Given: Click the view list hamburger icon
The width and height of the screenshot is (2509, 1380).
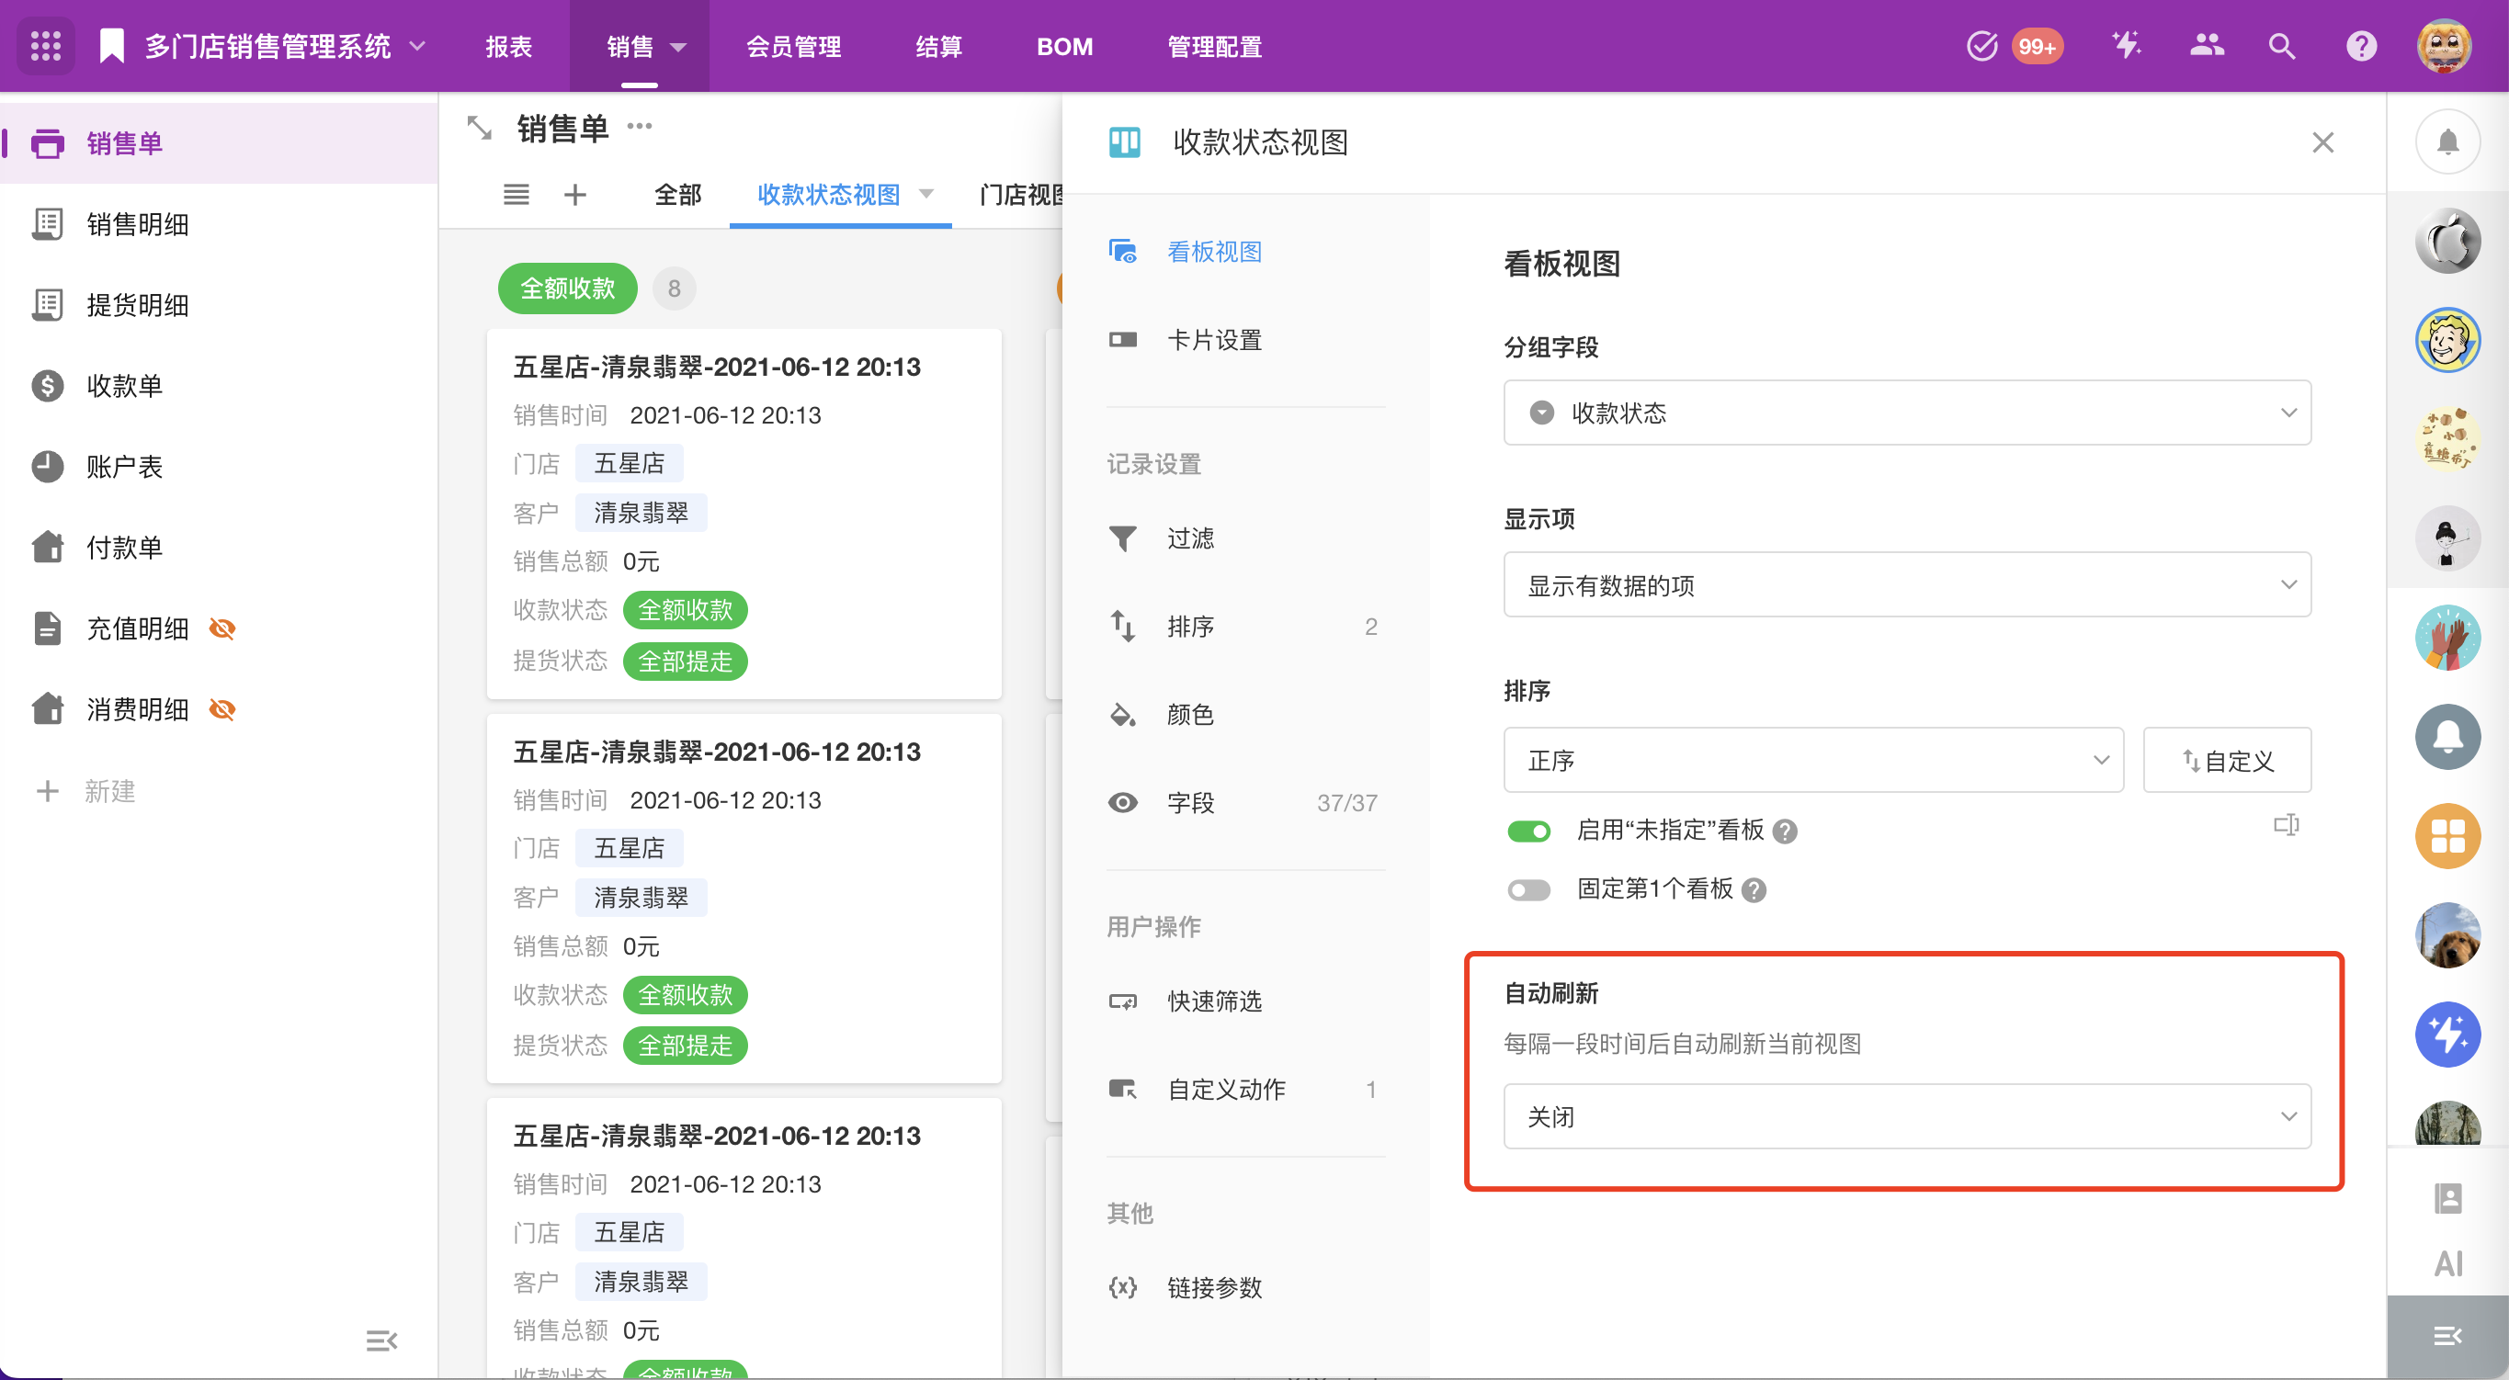Looking at the screenshot, I should (x=517, y=195).
